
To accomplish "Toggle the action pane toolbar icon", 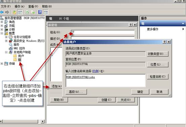I will 46,12.
